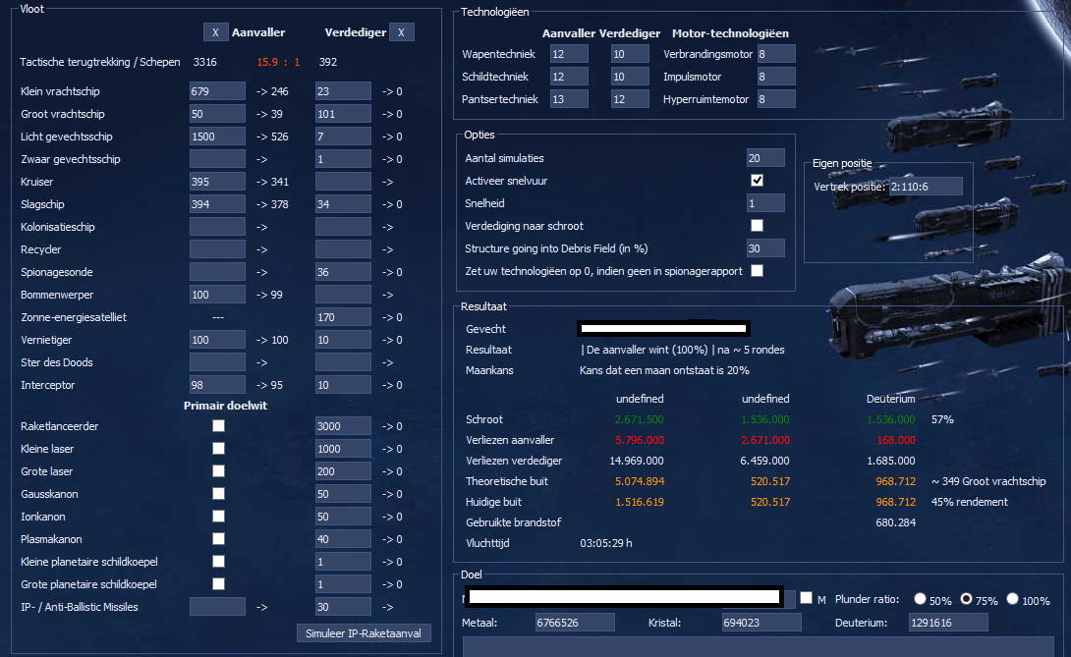Edit Verbrandingsmotor level field
This screenshot has height=657, width=1071.
(x=776, y=53)
